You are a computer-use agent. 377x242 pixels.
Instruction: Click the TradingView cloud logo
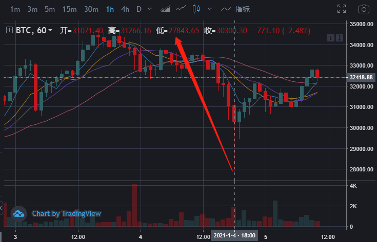(18, 213)
